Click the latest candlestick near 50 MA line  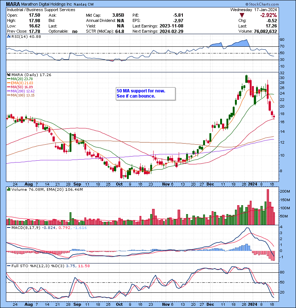(x=274, y=117)
